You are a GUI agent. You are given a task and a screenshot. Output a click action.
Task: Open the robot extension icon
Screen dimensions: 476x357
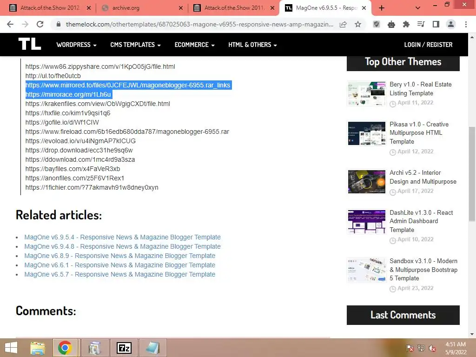[x=391, y=24]
